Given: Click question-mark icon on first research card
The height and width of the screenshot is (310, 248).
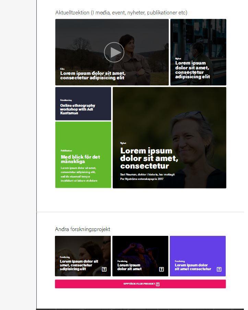Looking at the screenshot, I should [x=104, y=269].
